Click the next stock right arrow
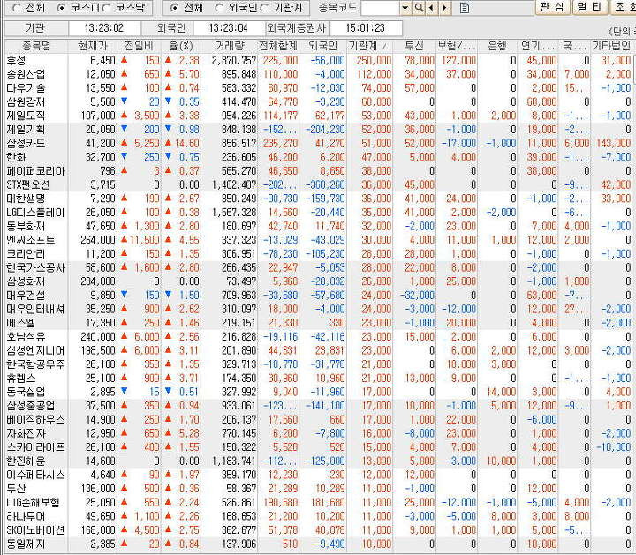 pos(445,8)
